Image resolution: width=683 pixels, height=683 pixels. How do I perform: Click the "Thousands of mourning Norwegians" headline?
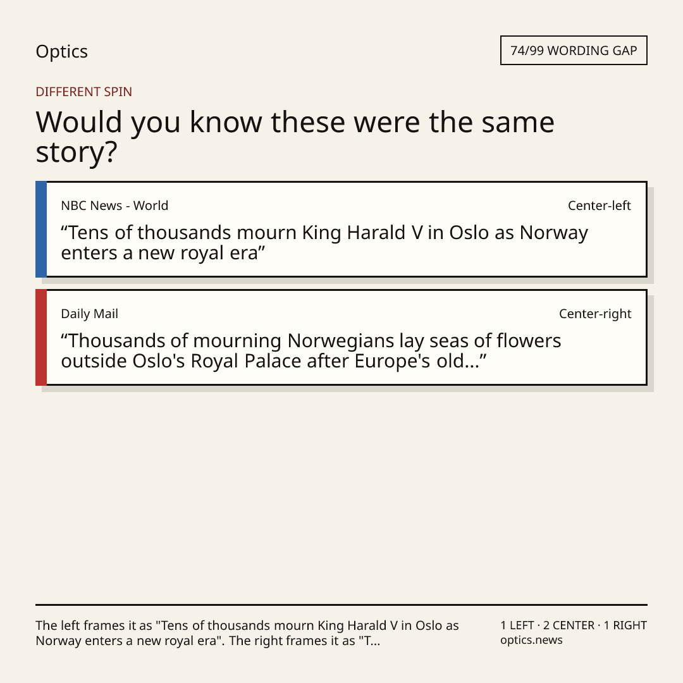click(311, 350)
